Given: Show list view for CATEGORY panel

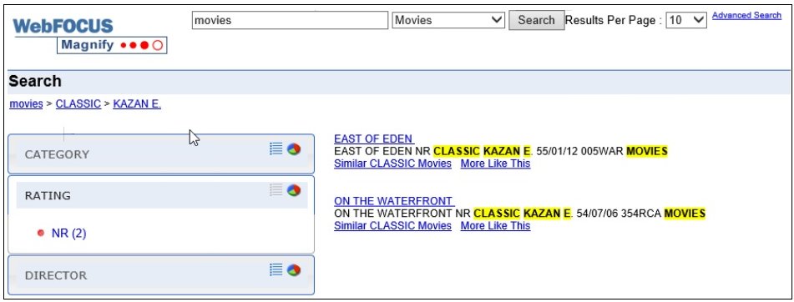Looking at the screenshot, I should click(x=276, y=148).
